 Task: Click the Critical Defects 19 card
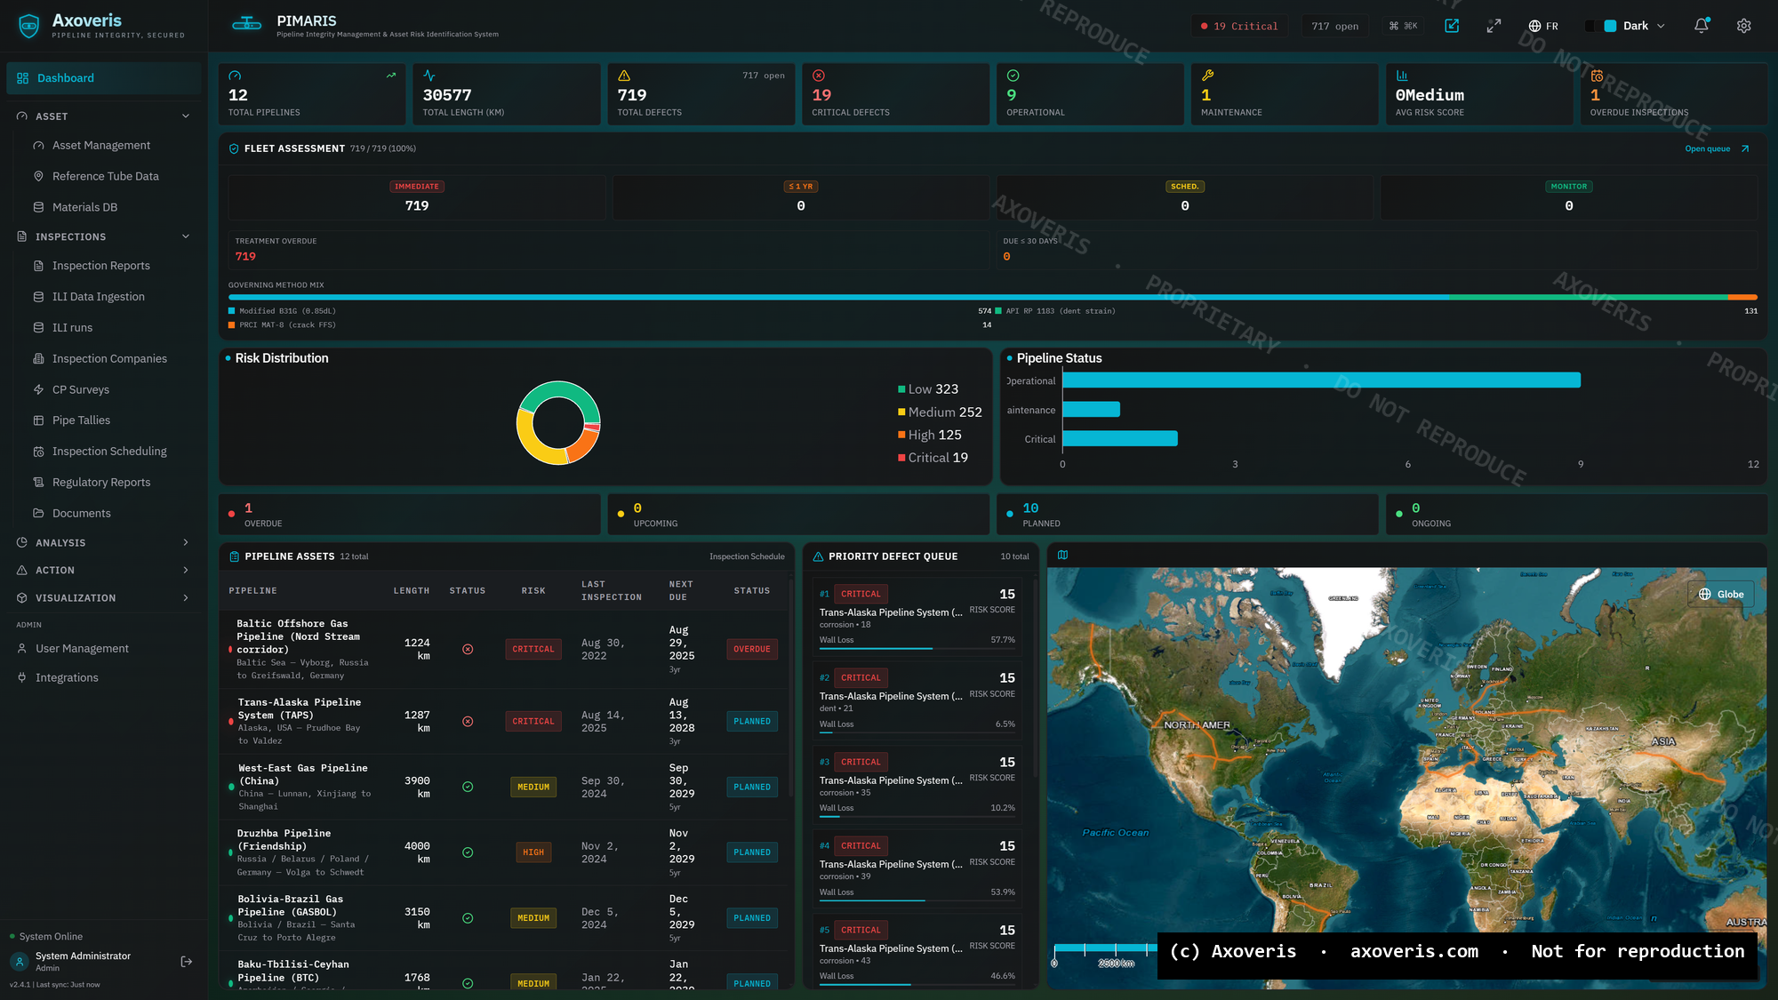(x=895, y=94)
